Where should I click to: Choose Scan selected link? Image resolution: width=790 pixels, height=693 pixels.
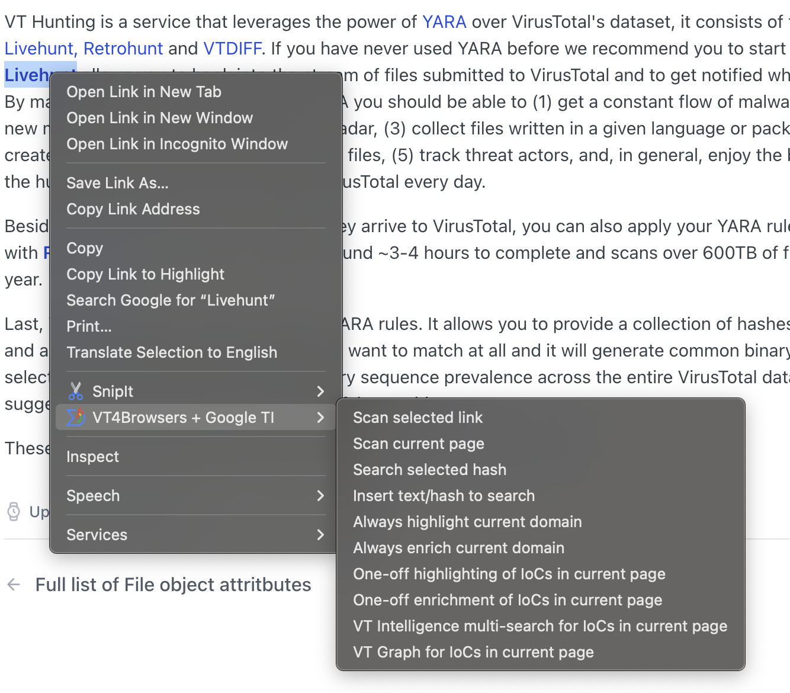541,418
